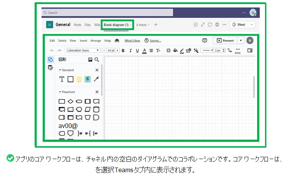Click the 10 pt font size field

pyautogui.click(x=111, y=50)
